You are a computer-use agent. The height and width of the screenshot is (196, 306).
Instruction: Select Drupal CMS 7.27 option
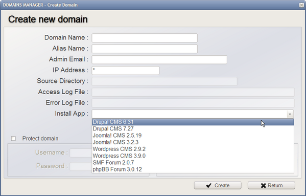tap(193, 129)
